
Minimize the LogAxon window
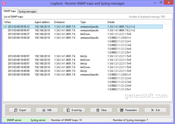point(155,3)
